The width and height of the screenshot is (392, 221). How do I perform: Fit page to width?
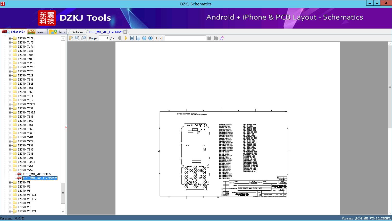pyautogui.click(x=132, y=38)
